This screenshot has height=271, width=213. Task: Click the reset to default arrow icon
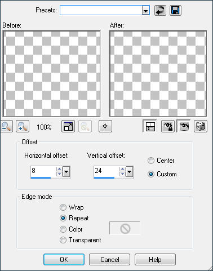[160, 10]
